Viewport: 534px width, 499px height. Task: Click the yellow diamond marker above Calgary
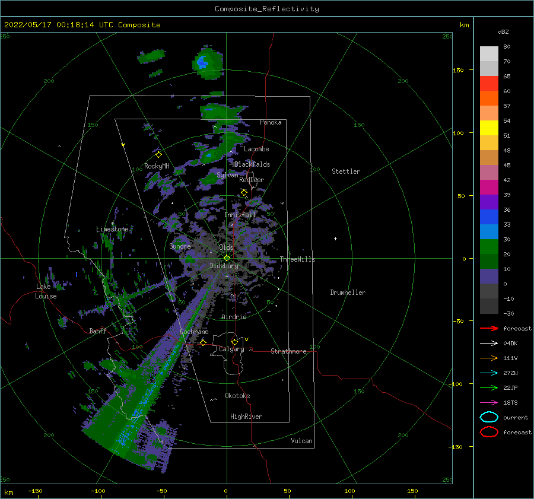click(x=234, y=342)
